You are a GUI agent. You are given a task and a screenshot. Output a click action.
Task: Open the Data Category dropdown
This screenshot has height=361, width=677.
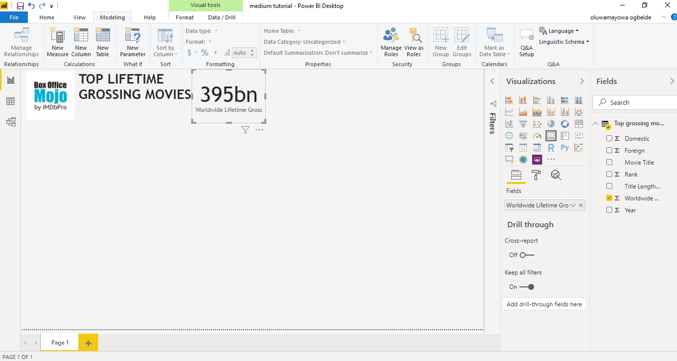(305, 42)
